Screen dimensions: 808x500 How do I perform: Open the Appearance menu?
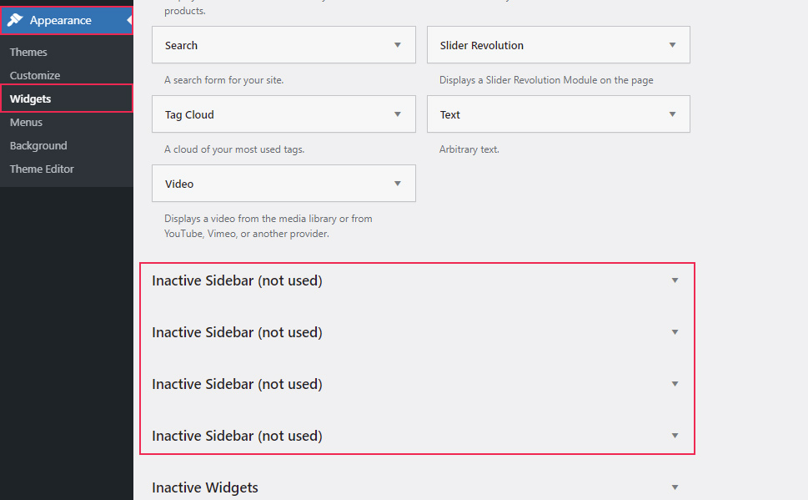(x=67, y=21)
